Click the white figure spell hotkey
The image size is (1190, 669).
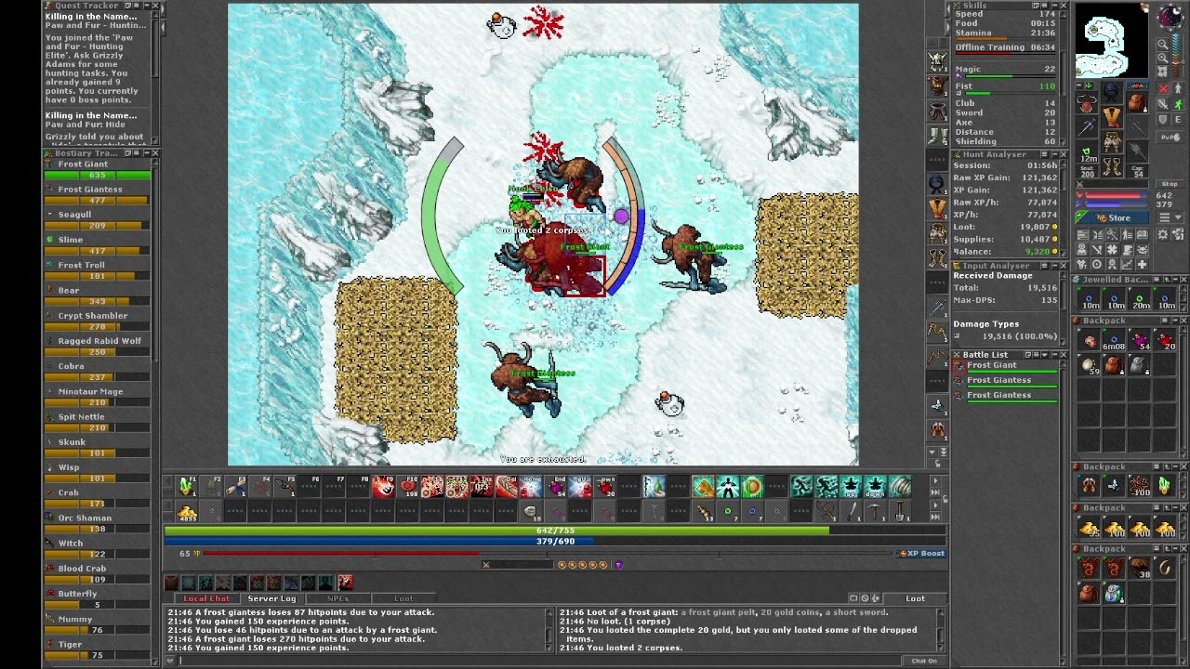726,486
